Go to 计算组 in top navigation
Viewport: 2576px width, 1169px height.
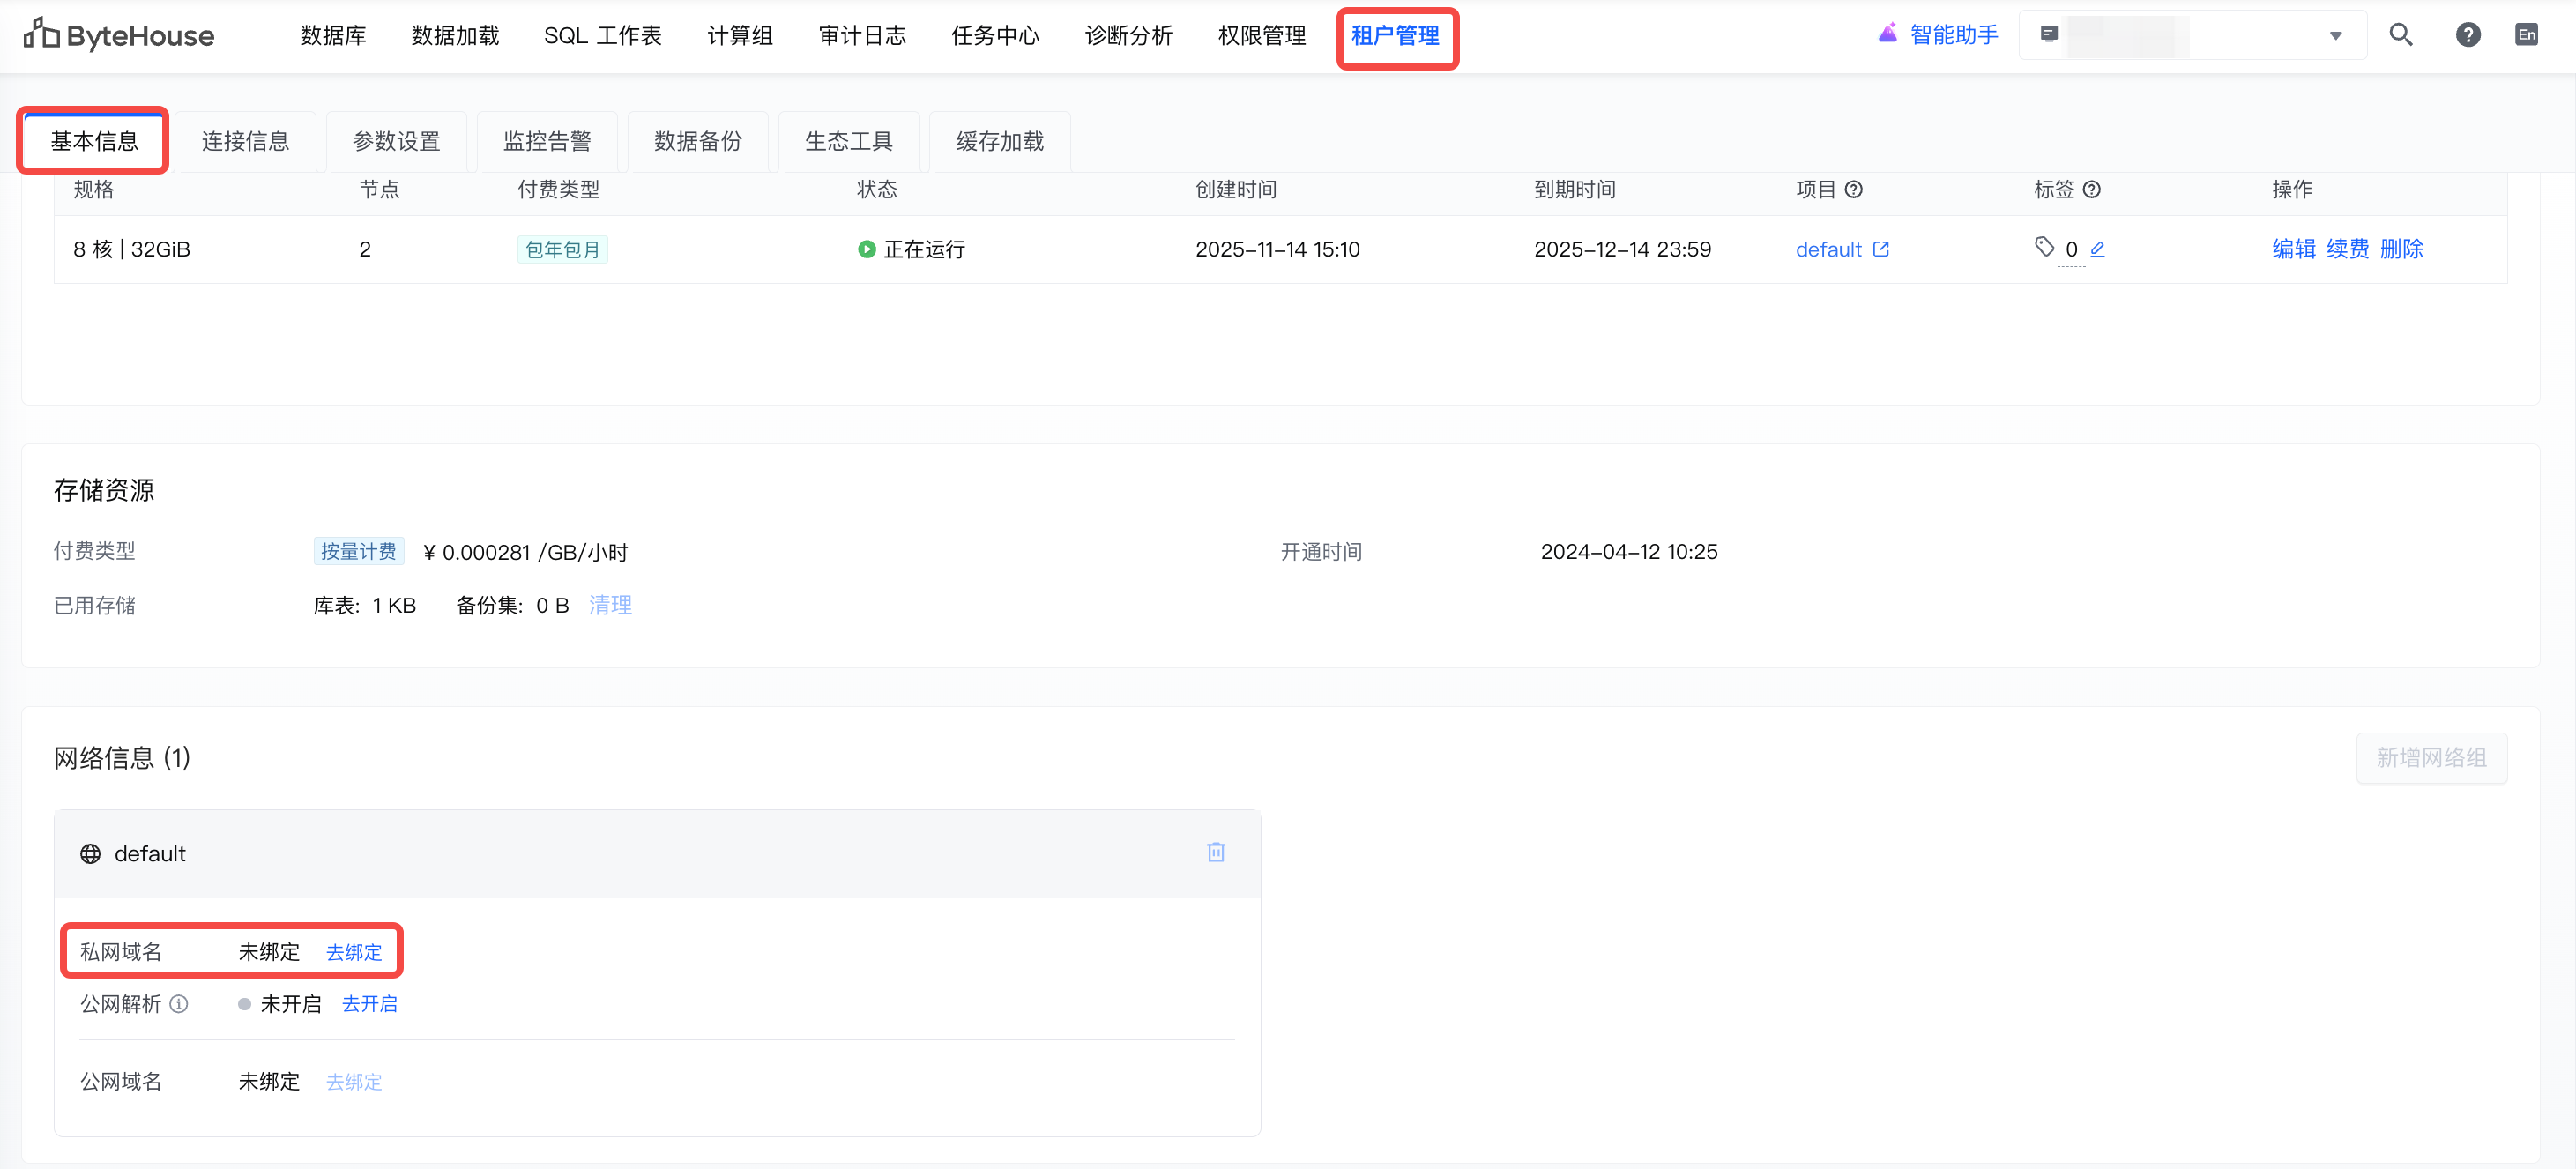(739, 36)
